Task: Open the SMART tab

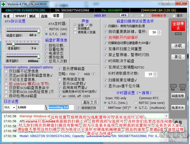Action: tap(21, 16)
